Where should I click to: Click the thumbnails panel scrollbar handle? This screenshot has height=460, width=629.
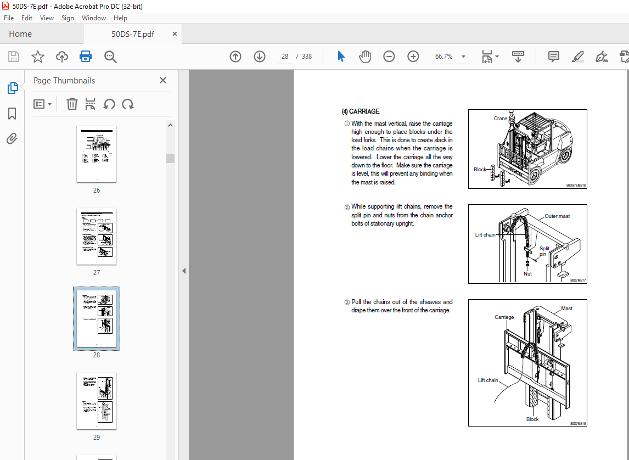(170, 158)
